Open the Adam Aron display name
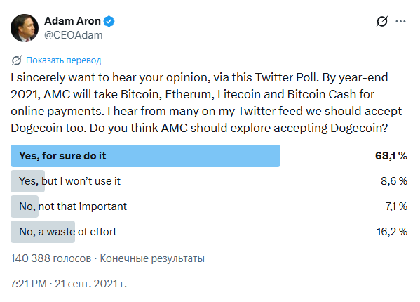 (72, 21)
